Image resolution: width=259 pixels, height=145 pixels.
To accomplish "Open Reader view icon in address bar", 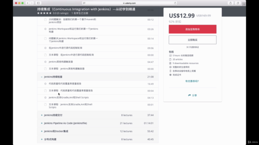I will 84,3.
